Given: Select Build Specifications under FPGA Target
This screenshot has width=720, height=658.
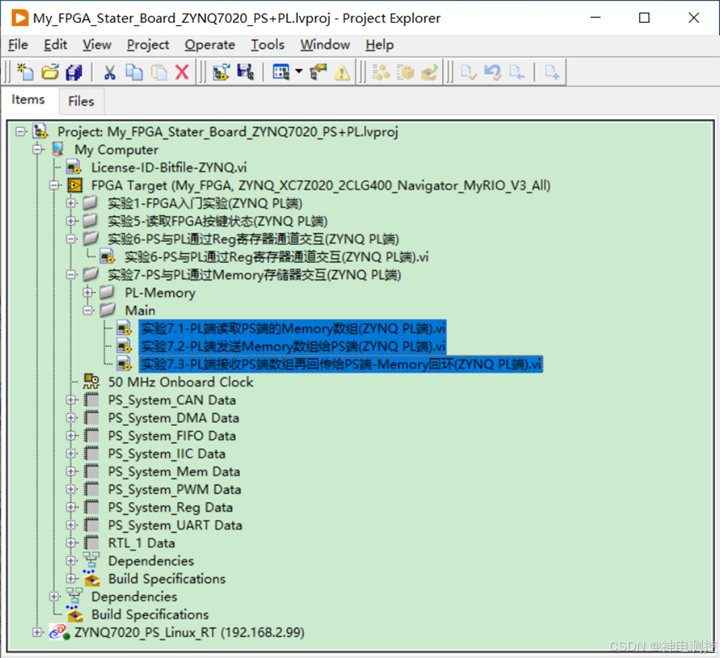Looking at the screenshot, I should [x=167, y=579].
